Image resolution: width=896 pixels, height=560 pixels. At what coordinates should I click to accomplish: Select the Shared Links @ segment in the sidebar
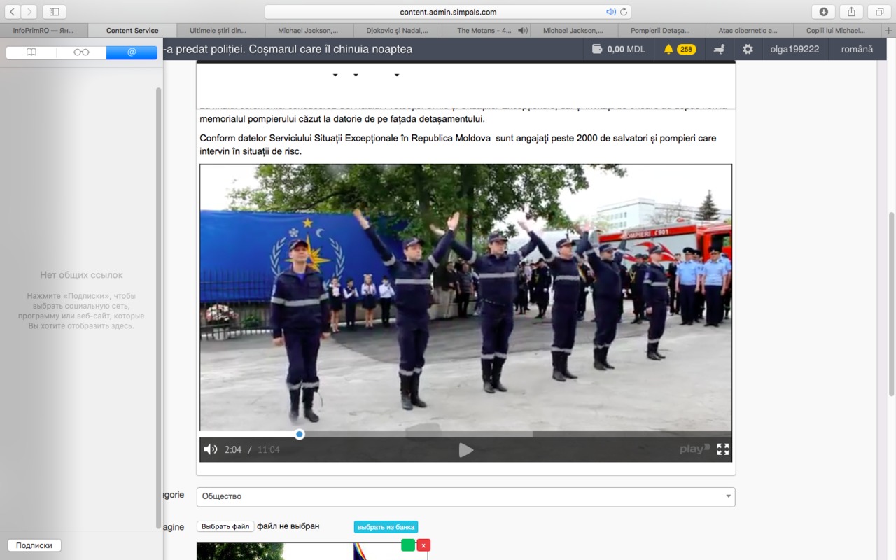click(132, 52)
